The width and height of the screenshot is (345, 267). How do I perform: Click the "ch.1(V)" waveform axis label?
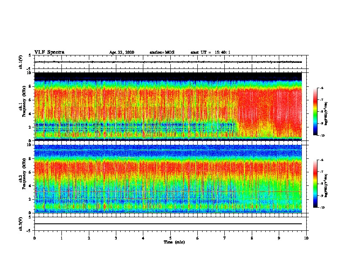pyautogui.click(x=20, y=62)
